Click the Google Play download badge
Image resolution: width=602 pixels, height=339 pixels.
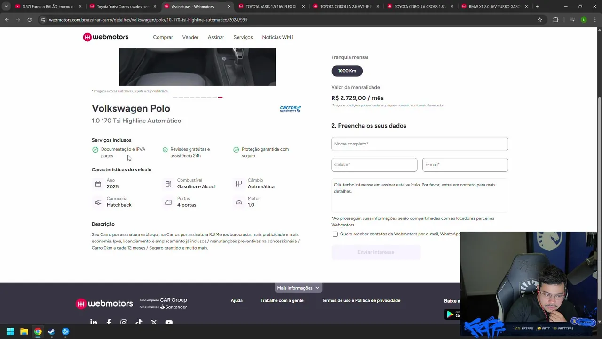452,314
